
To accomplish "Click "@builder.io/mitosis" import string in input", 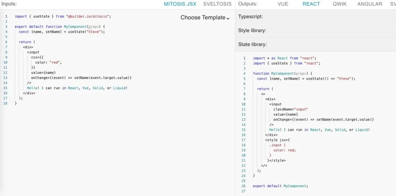I will click(x=88, y=17).
